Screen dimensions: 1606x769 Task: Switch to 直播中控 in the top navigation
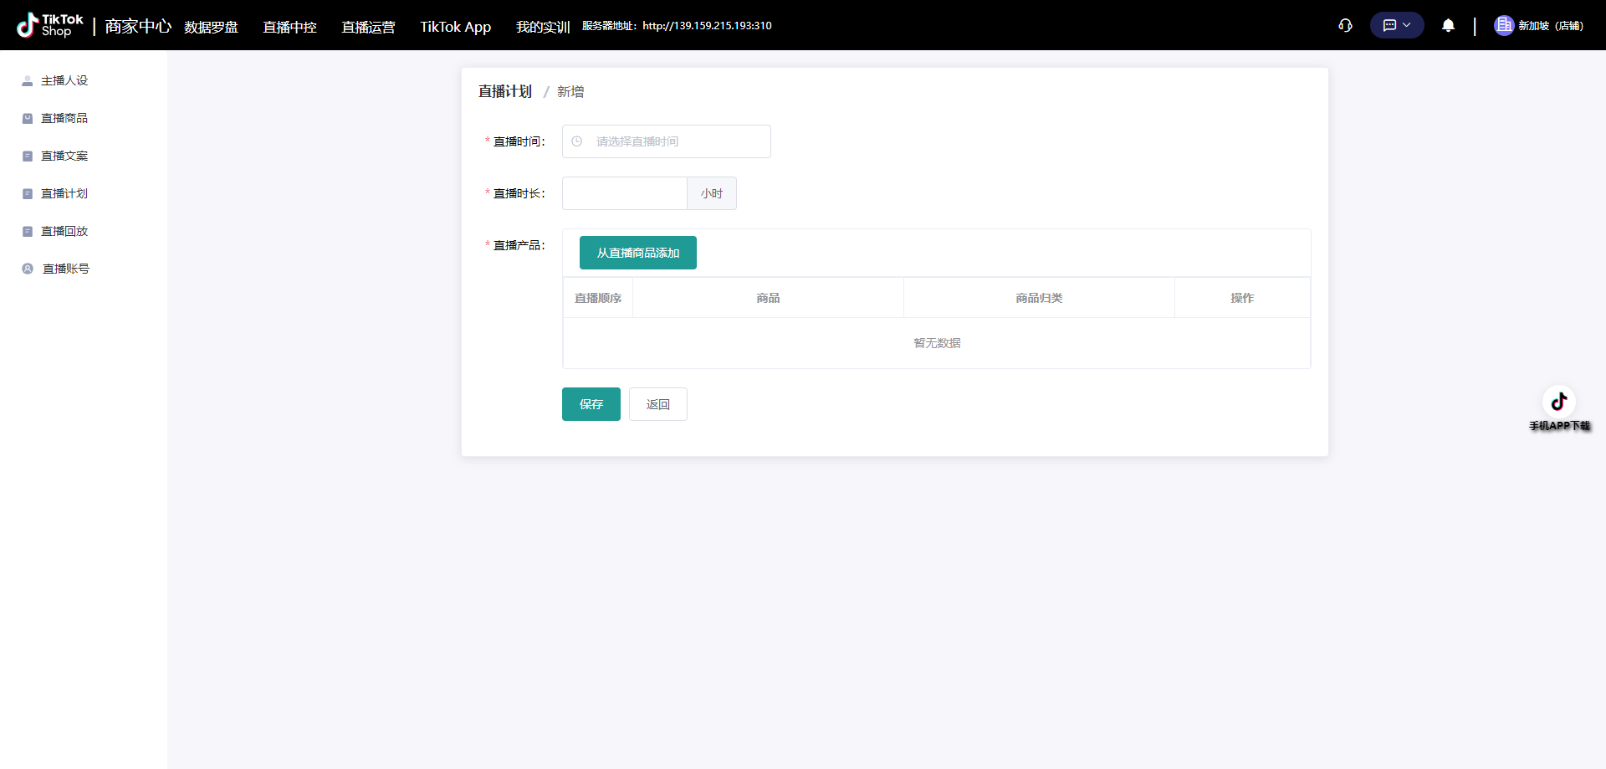click(289, 27)
